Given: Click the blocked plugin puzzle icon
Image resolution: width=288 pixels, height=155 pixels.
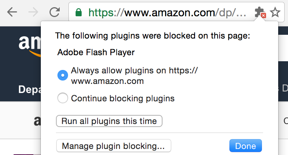Looking at the screenshot, I should (260, 13).
